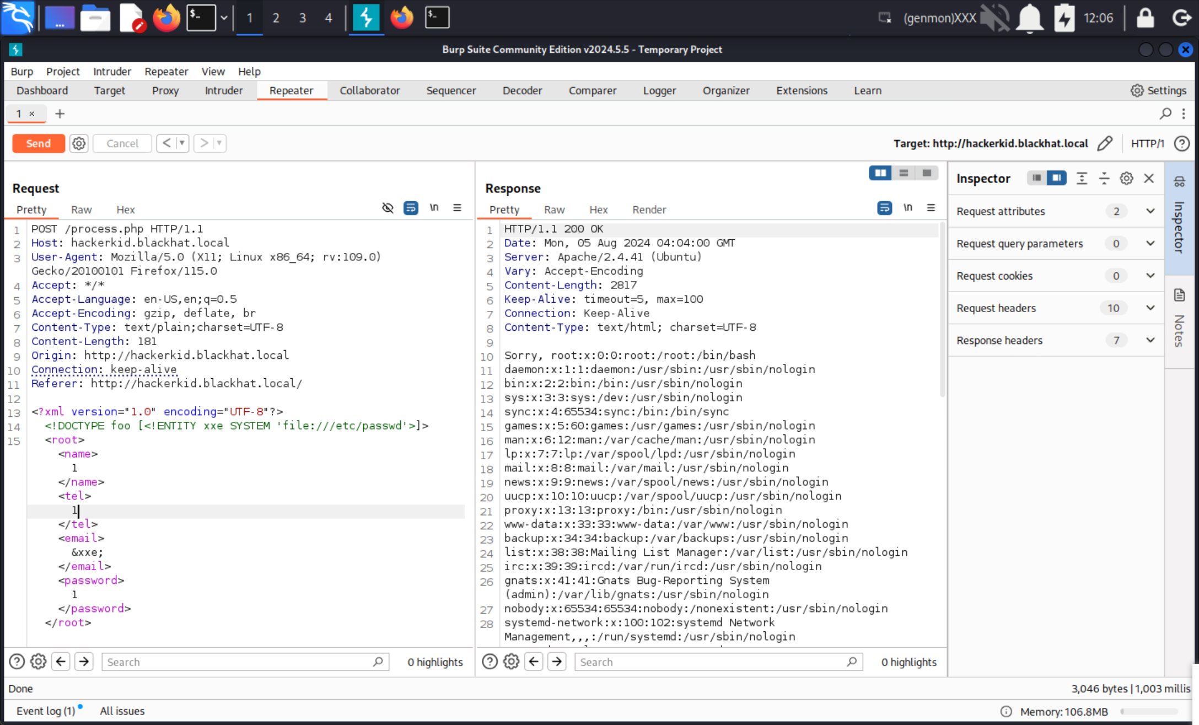Open Response search help icon
The width and height of the screenshot is (1199, 725).
pos(490,662)
